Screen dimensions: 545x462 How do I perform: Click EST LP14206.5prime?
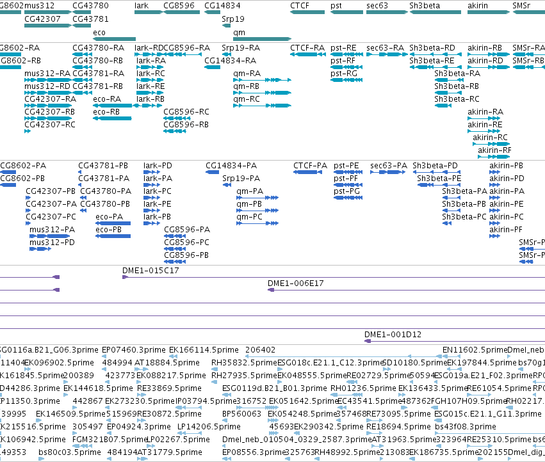pos(209,426)
